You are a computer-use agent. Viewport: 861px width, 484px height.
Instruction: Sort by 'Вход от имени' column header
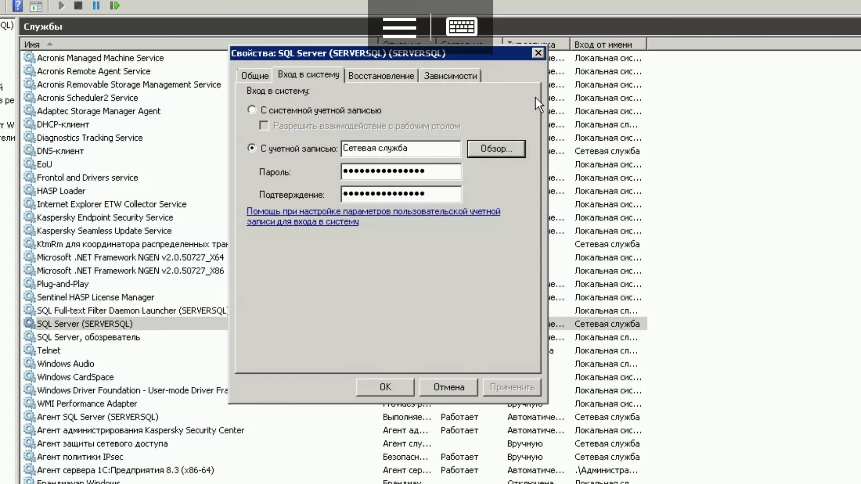608,44
